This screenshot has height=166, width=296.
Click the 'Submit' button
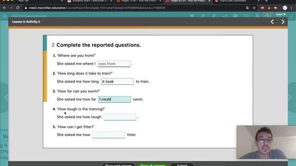[x=182, y=165]
